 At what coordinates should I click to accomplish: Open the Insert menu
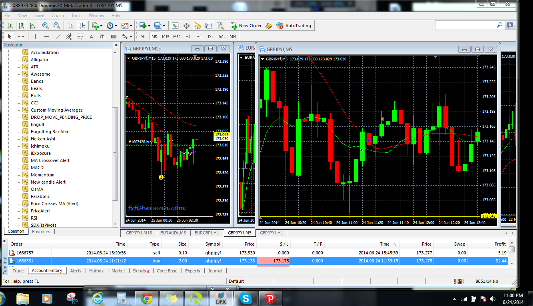40,16
